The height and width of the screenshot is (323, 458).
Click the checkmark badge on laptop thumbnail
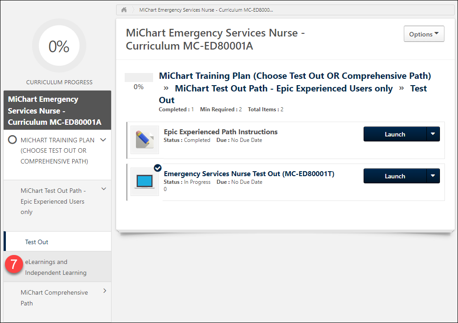tap(158, 168)
